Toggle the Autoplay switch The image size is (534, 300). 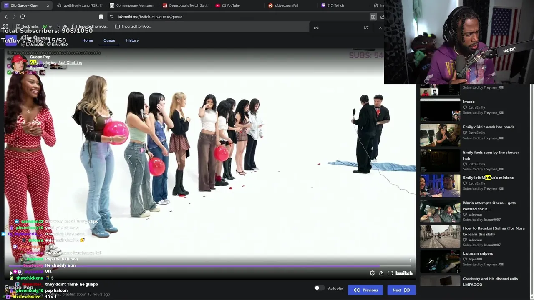point(319,288)
